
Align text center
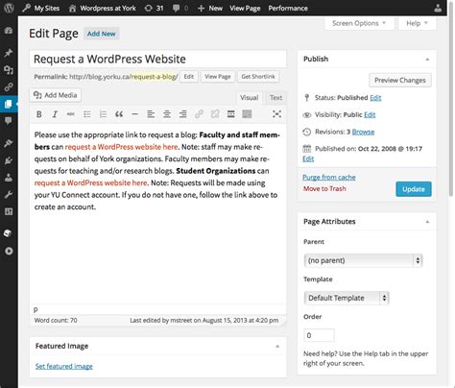167,114
